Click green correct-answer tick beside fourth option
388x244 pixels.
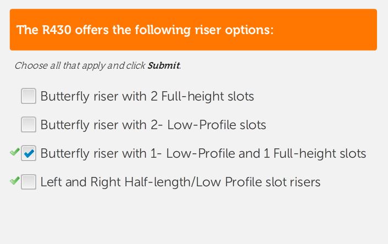point(15,180)
